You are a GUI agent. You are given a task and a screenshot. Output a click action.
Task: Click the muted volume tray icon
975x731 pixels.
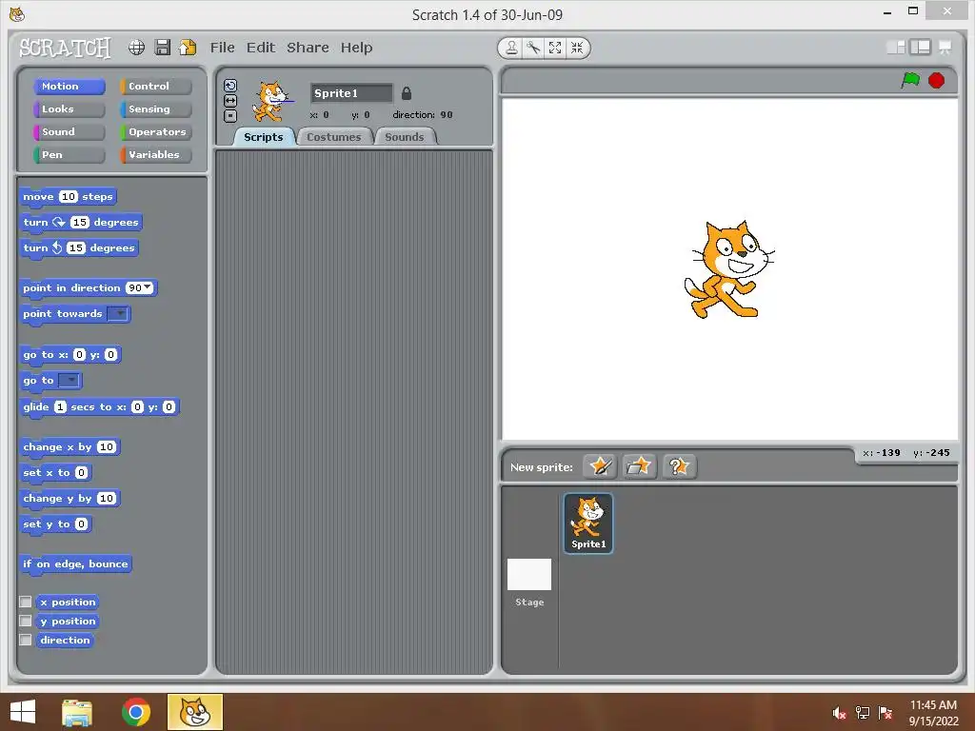coord(839,713)
